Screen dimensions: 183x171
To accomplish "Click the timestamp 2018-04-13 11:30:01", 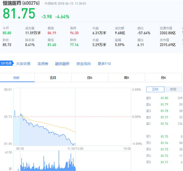I will 72,4.
